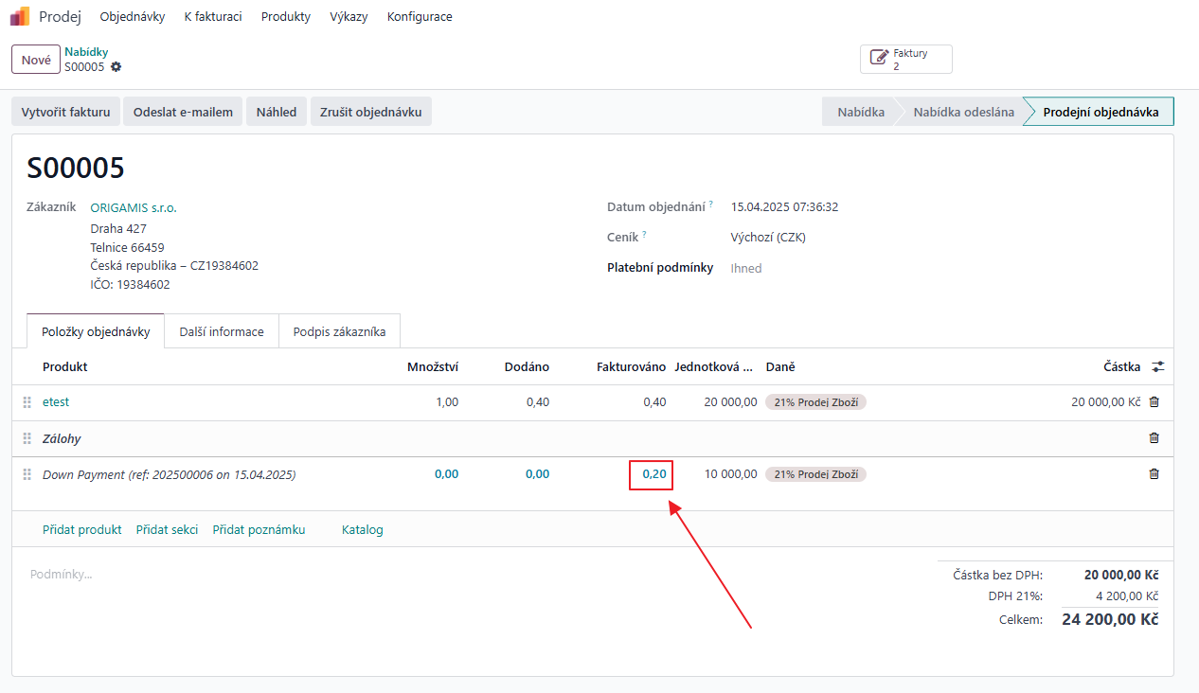Grab the drag handle of the etest line
The image size is (1199, 693).
click(x=27, y=402)
